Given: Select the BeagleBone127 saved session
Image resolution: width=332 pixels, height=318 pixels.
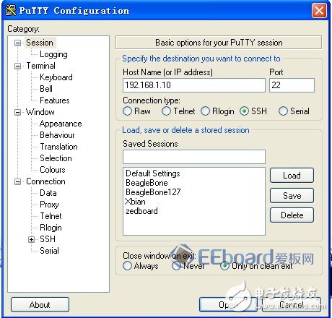Looking at the screenshot, I should pyautogui.click(x=153, y=192).
